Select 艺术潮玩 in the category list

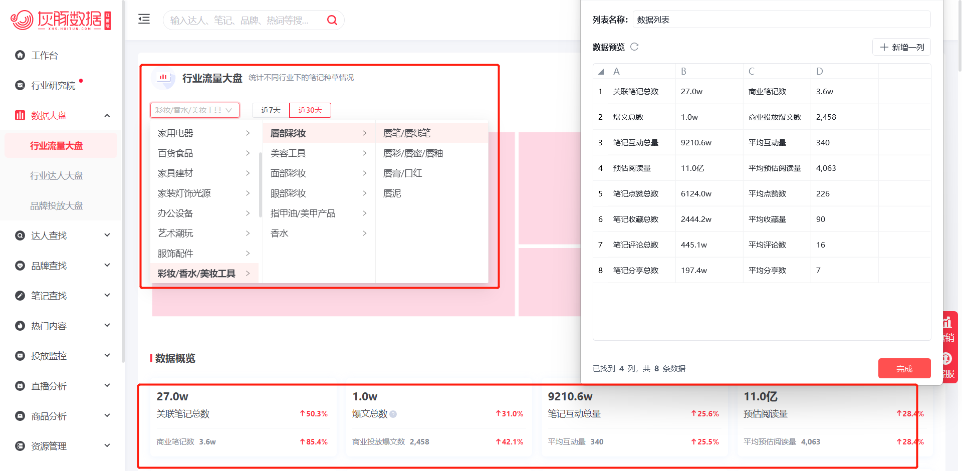click(204, 233)
